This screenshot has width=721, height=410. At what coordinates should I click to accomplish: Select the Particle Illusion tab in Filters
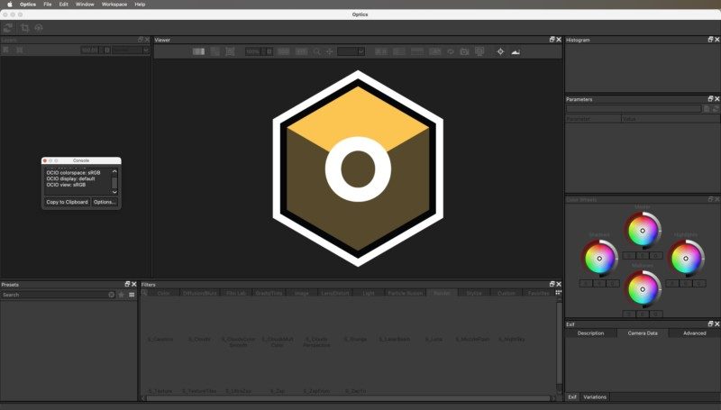pos(405,293)
